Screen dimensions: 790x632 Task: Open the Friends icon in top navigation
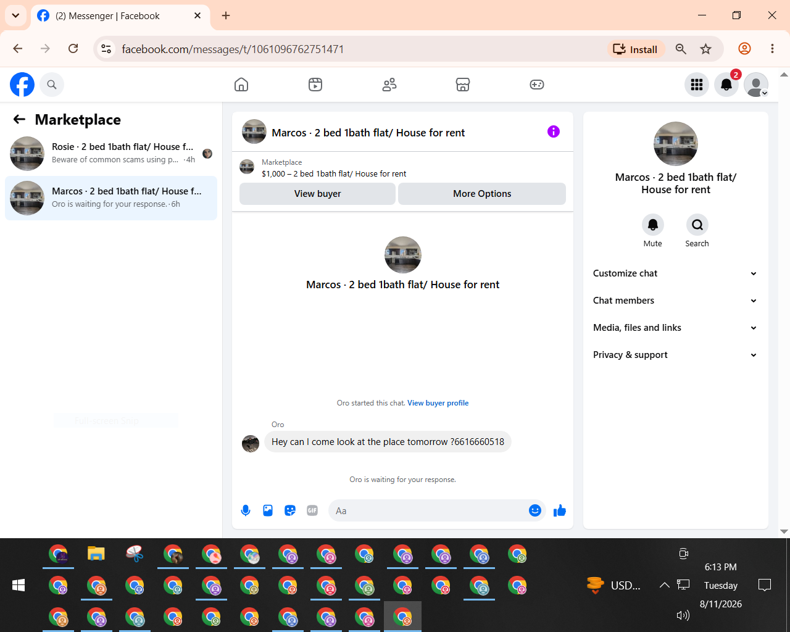[389, 85]
